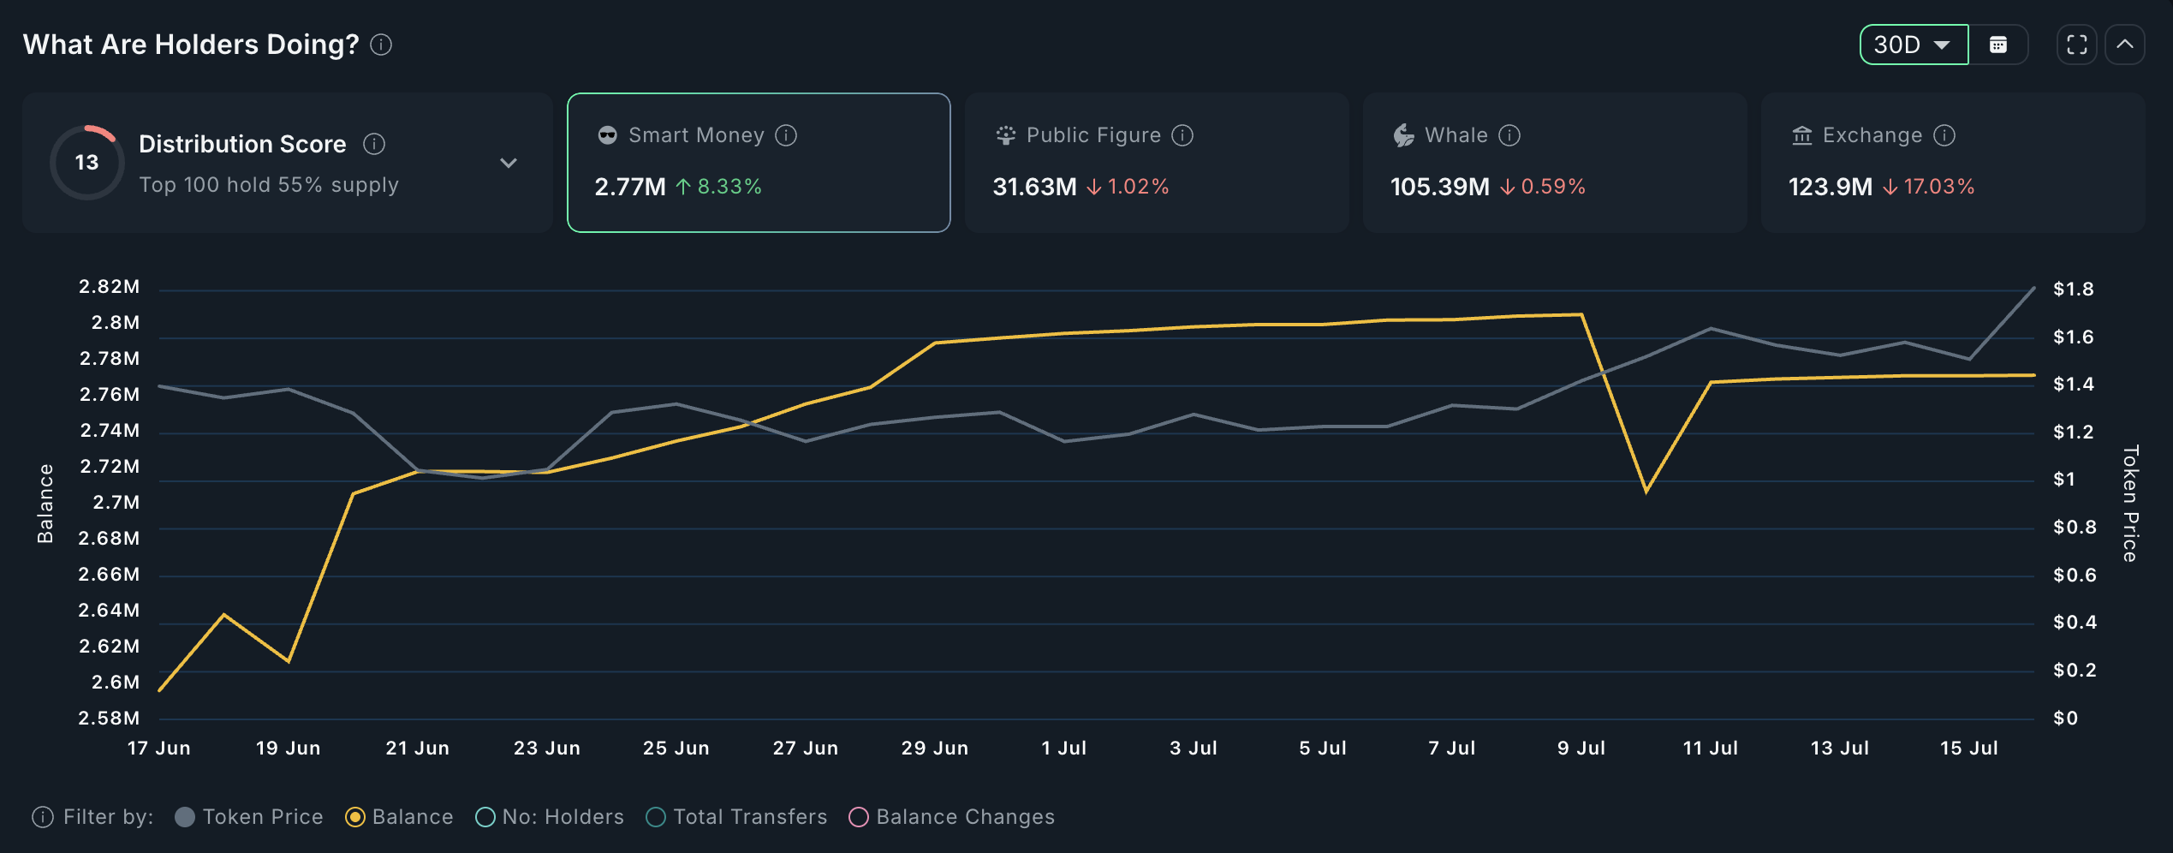This screenshot has width=2173, height=853.
Task: Collapse the holders panel with up chevron
Action: coord(2125,45)
